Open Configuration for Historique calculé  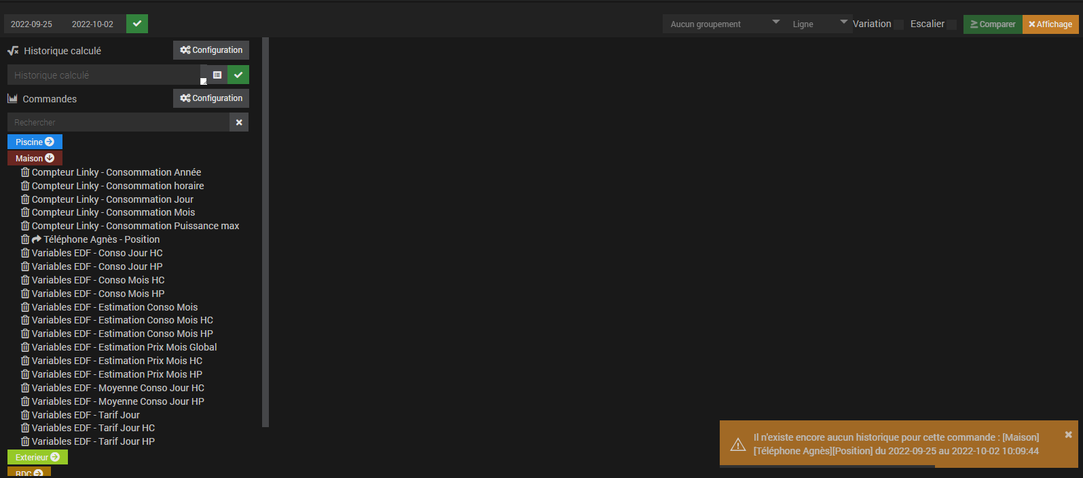click(211, 50)
